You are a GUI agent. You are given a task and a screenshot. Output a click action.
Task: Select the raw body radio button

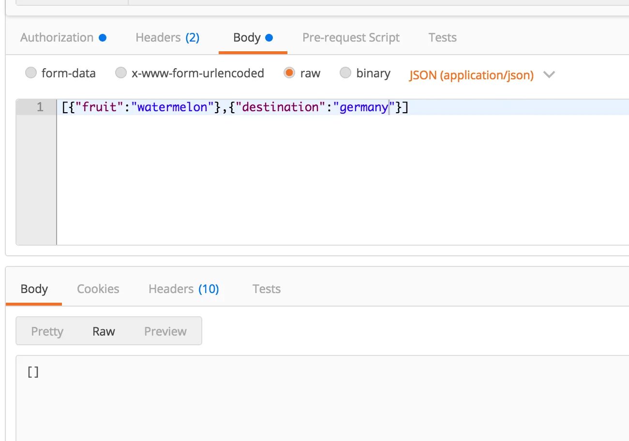pyautogui.click(x=289, y=73)
